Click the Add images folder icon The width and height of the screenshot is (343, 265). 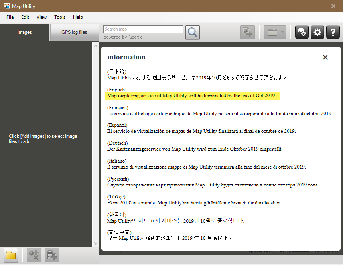point(11,255)
